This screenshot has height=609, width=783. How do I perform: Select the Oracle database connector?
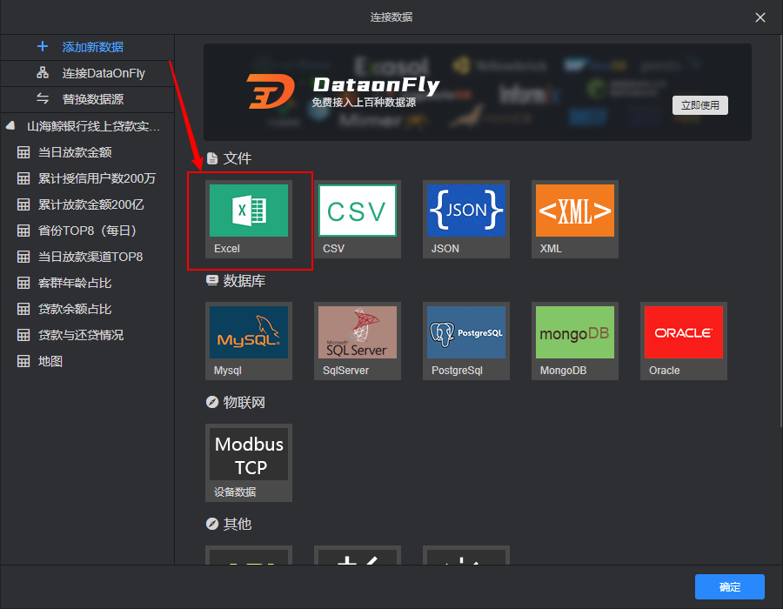pyautogui.click(x=684, y=341)
